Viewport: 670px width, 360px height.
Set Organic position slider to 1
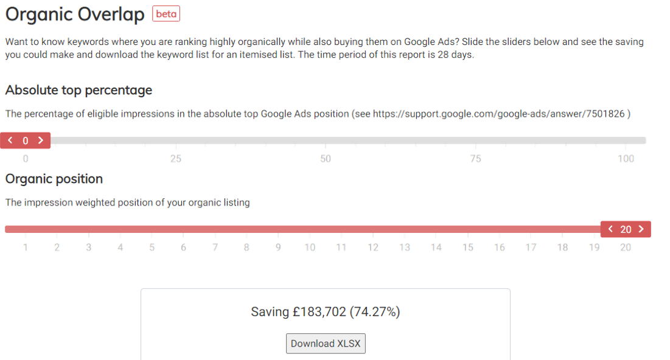pos(26,229)
